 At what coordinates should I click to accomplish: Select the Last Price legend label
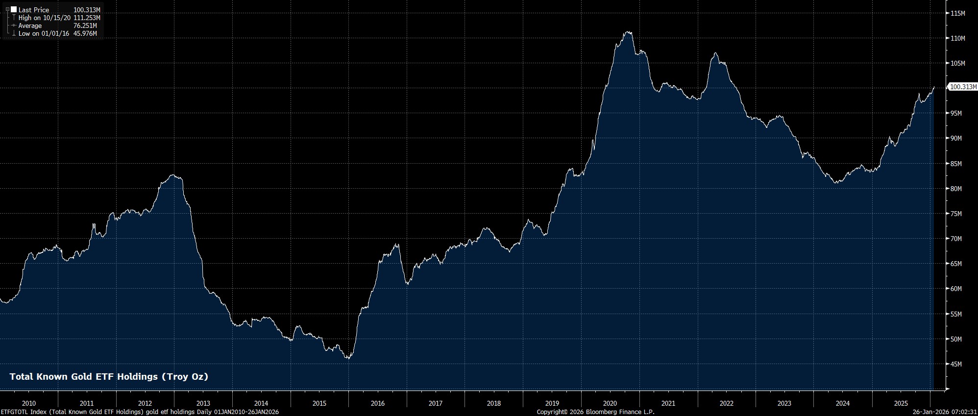[34, 10]
